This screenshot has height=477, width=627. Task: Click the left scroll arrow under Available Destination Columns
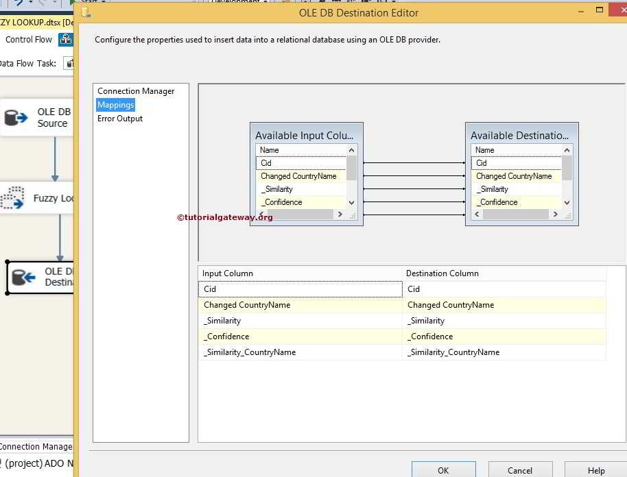click(476, 214)
